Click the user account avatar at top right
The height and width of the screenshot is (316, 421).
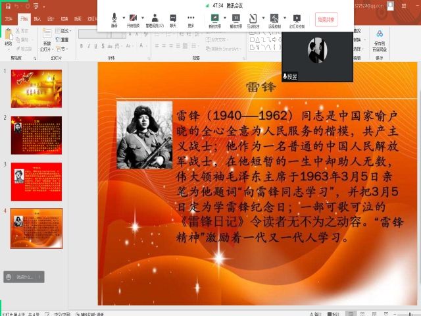[390, 6]
